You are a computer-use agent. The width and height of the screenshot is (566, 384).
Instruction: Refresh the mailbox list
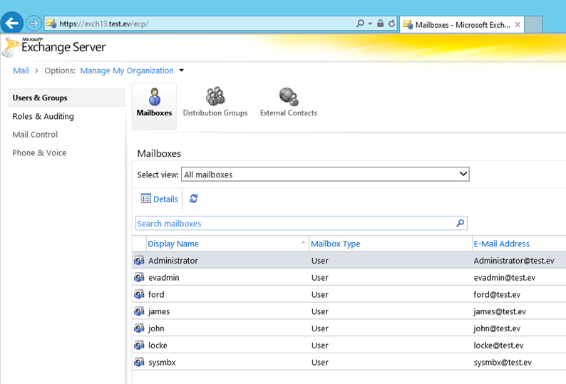[x=193, y=199]
